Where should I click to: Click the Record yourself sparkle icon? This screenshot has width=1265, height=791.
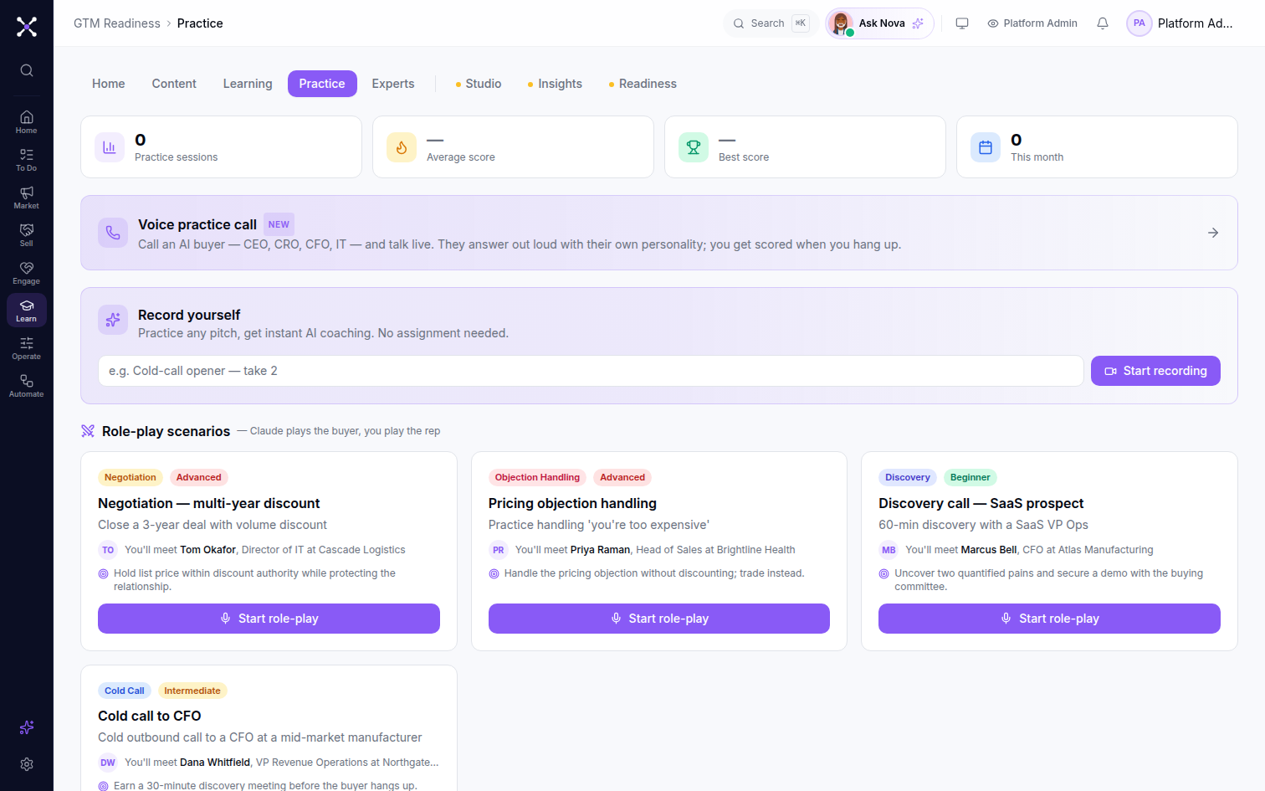tap(113, 320)
